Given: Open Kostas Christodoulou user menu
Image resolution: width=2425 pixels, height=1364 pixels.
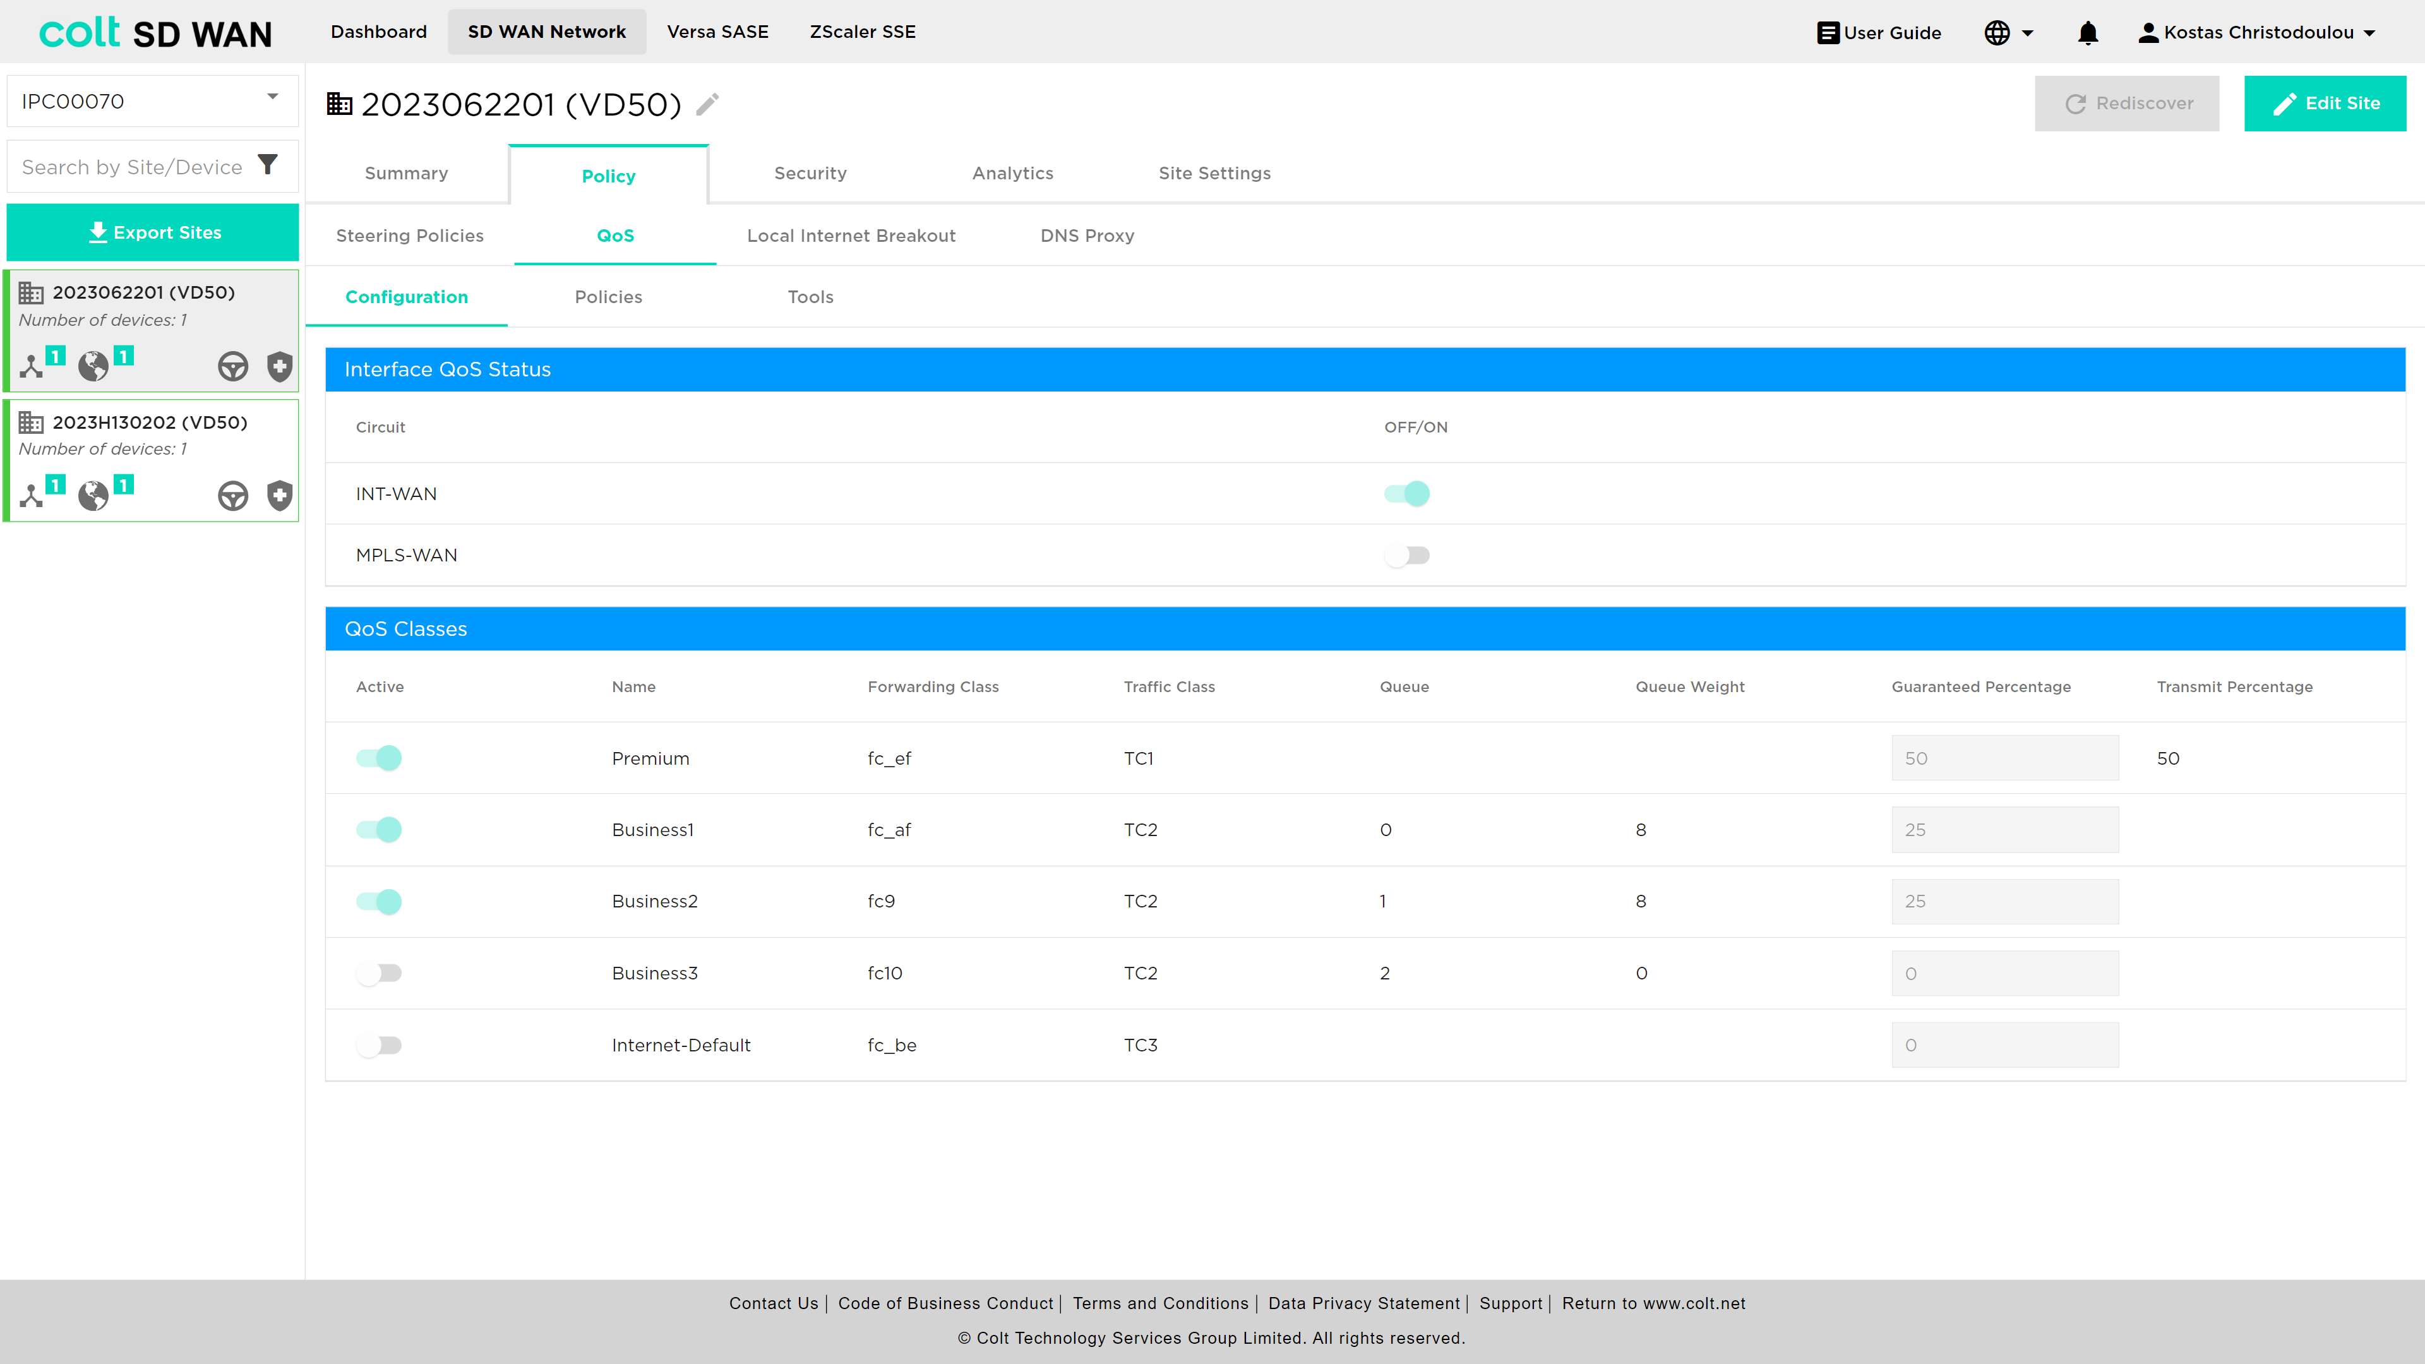Looking at the screenshot, I should click(x=2256, y=33).
